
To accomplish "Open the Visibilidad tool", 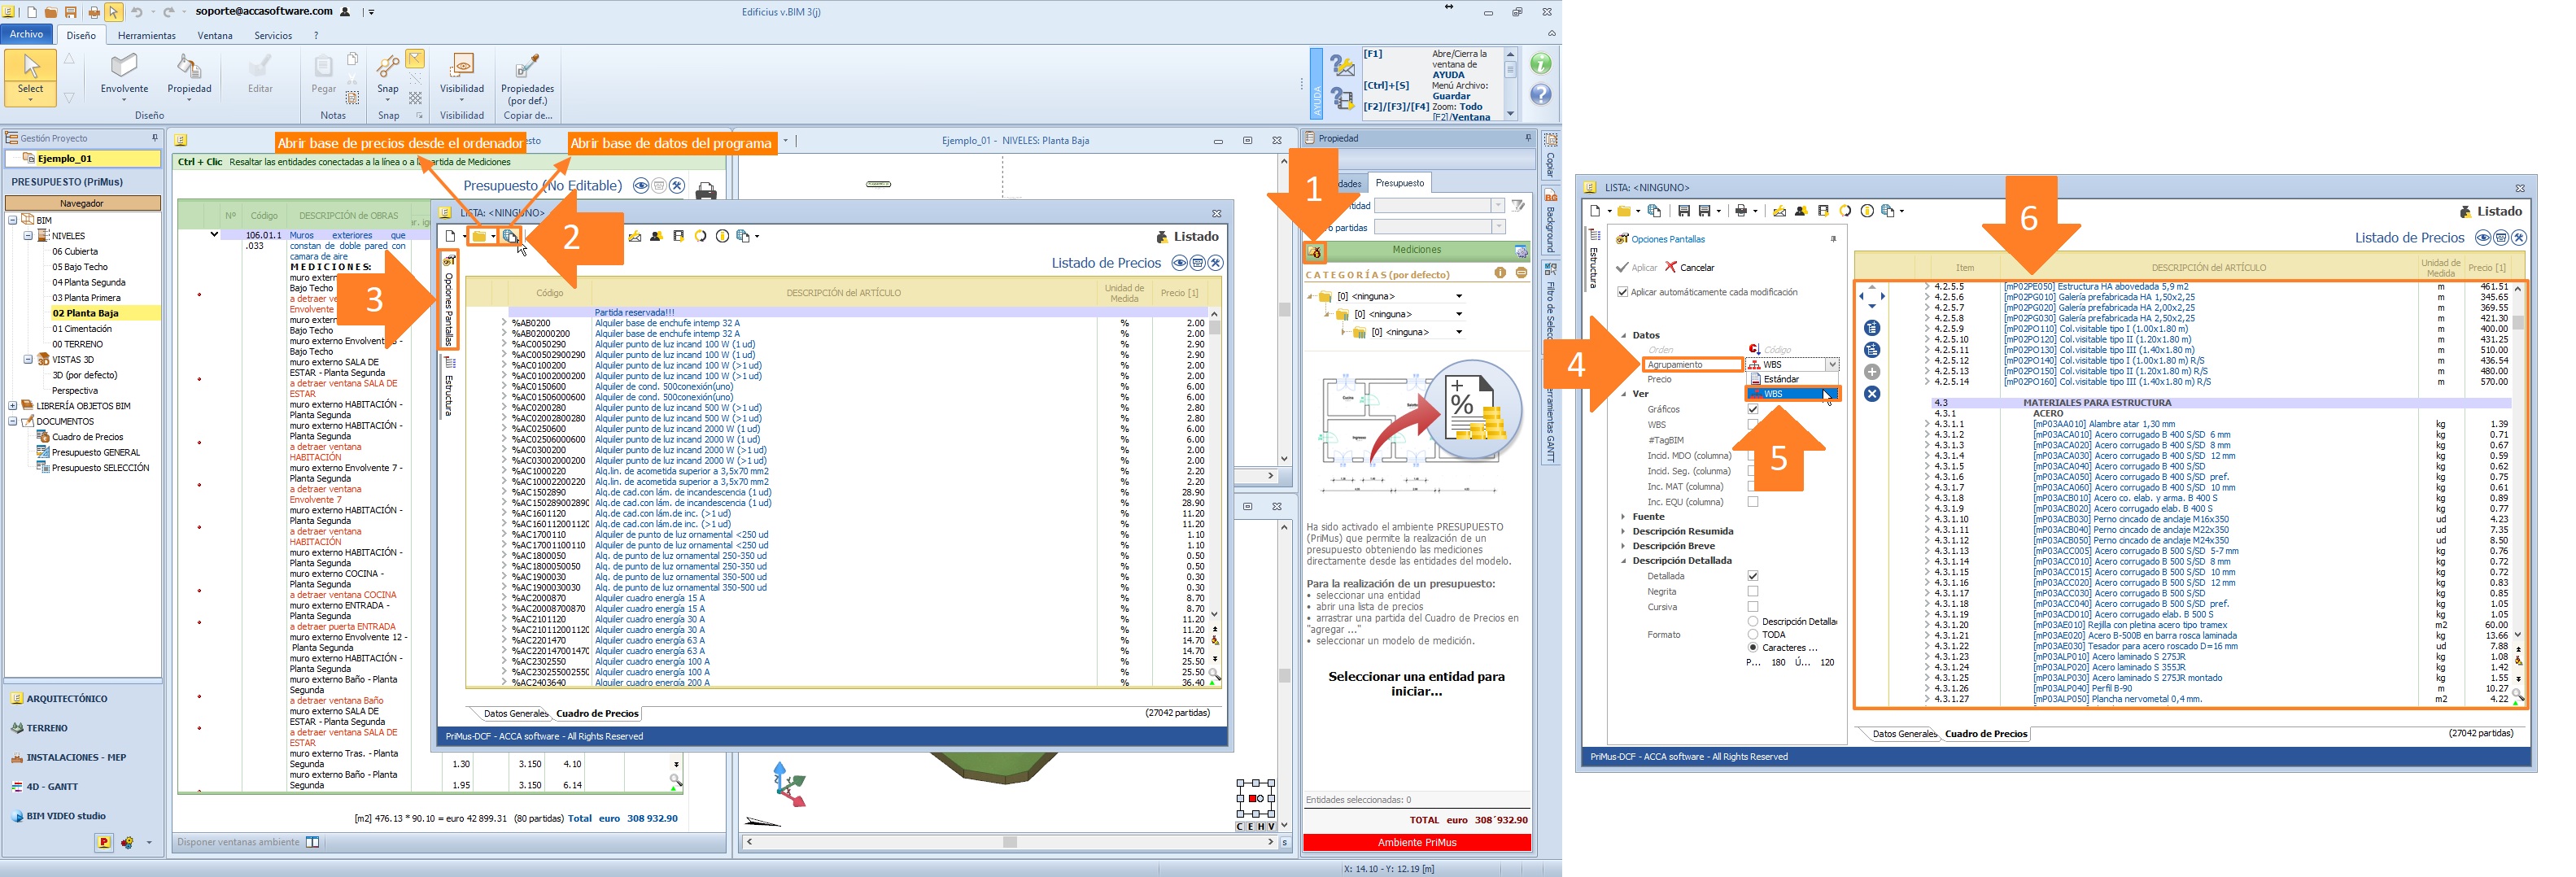I will 462,77.
